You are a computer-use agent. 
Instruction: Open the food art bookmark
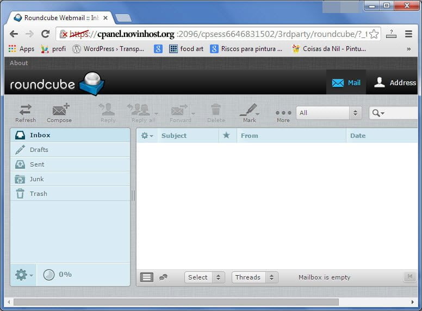click(186, 49)
